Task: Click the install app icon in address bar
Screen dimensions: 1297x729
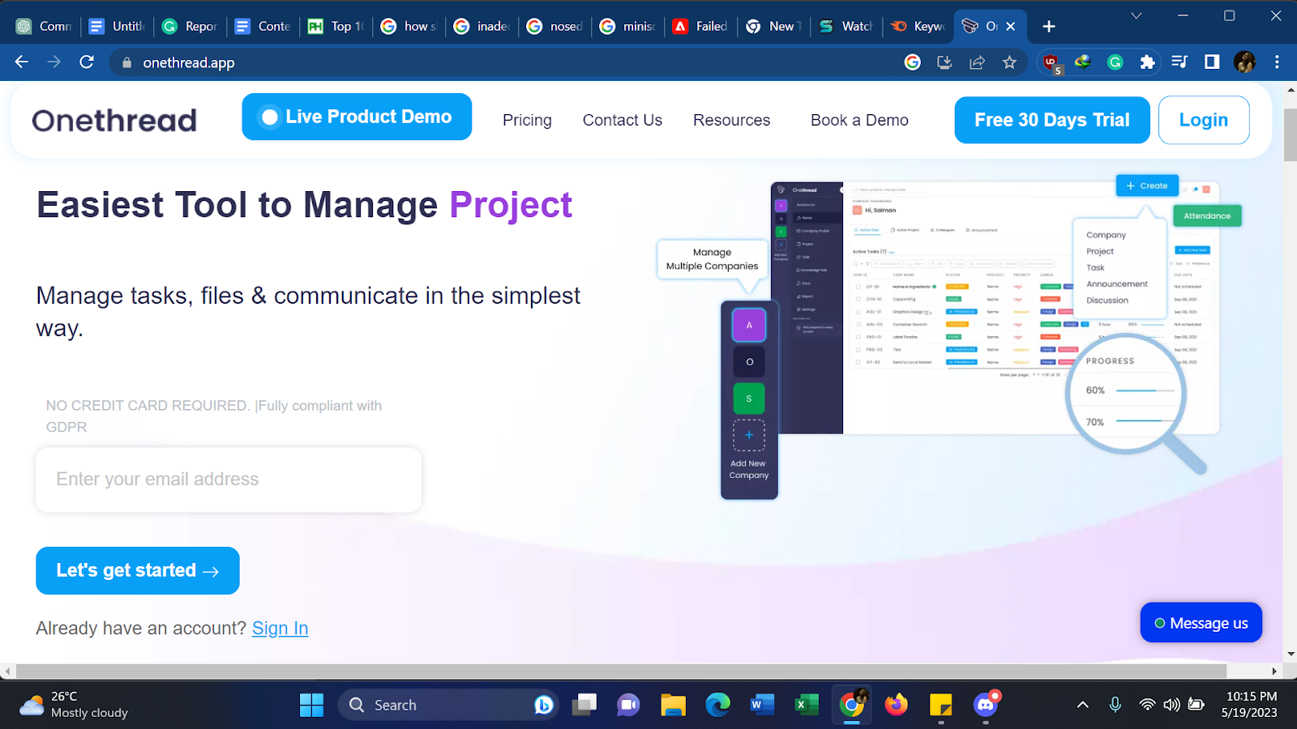Action: (x=944, y=62)
